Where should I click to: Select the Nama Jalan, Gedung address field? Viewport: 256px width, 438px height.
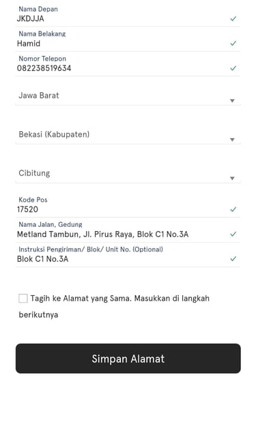128,231
